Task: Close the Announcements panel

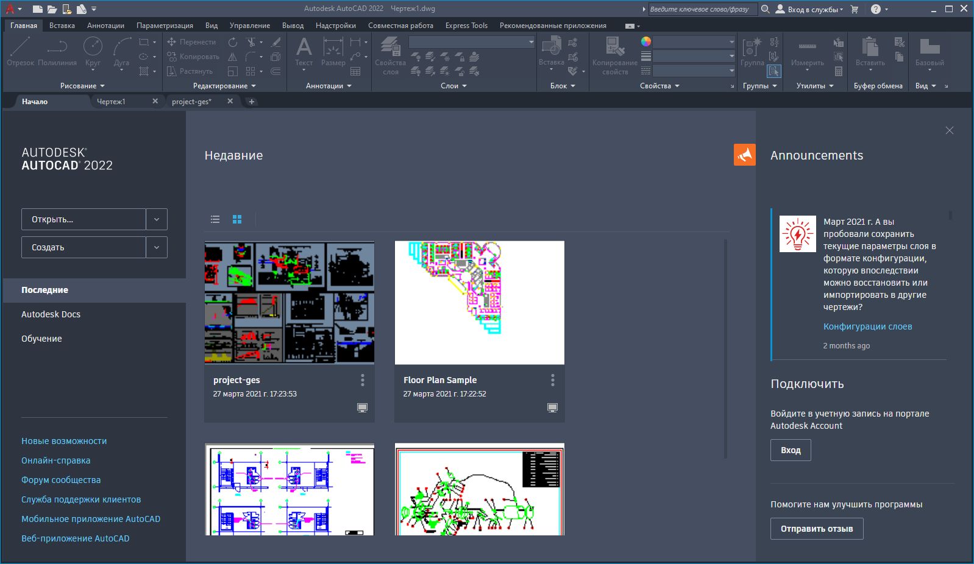Action: [x=950, y=130]
